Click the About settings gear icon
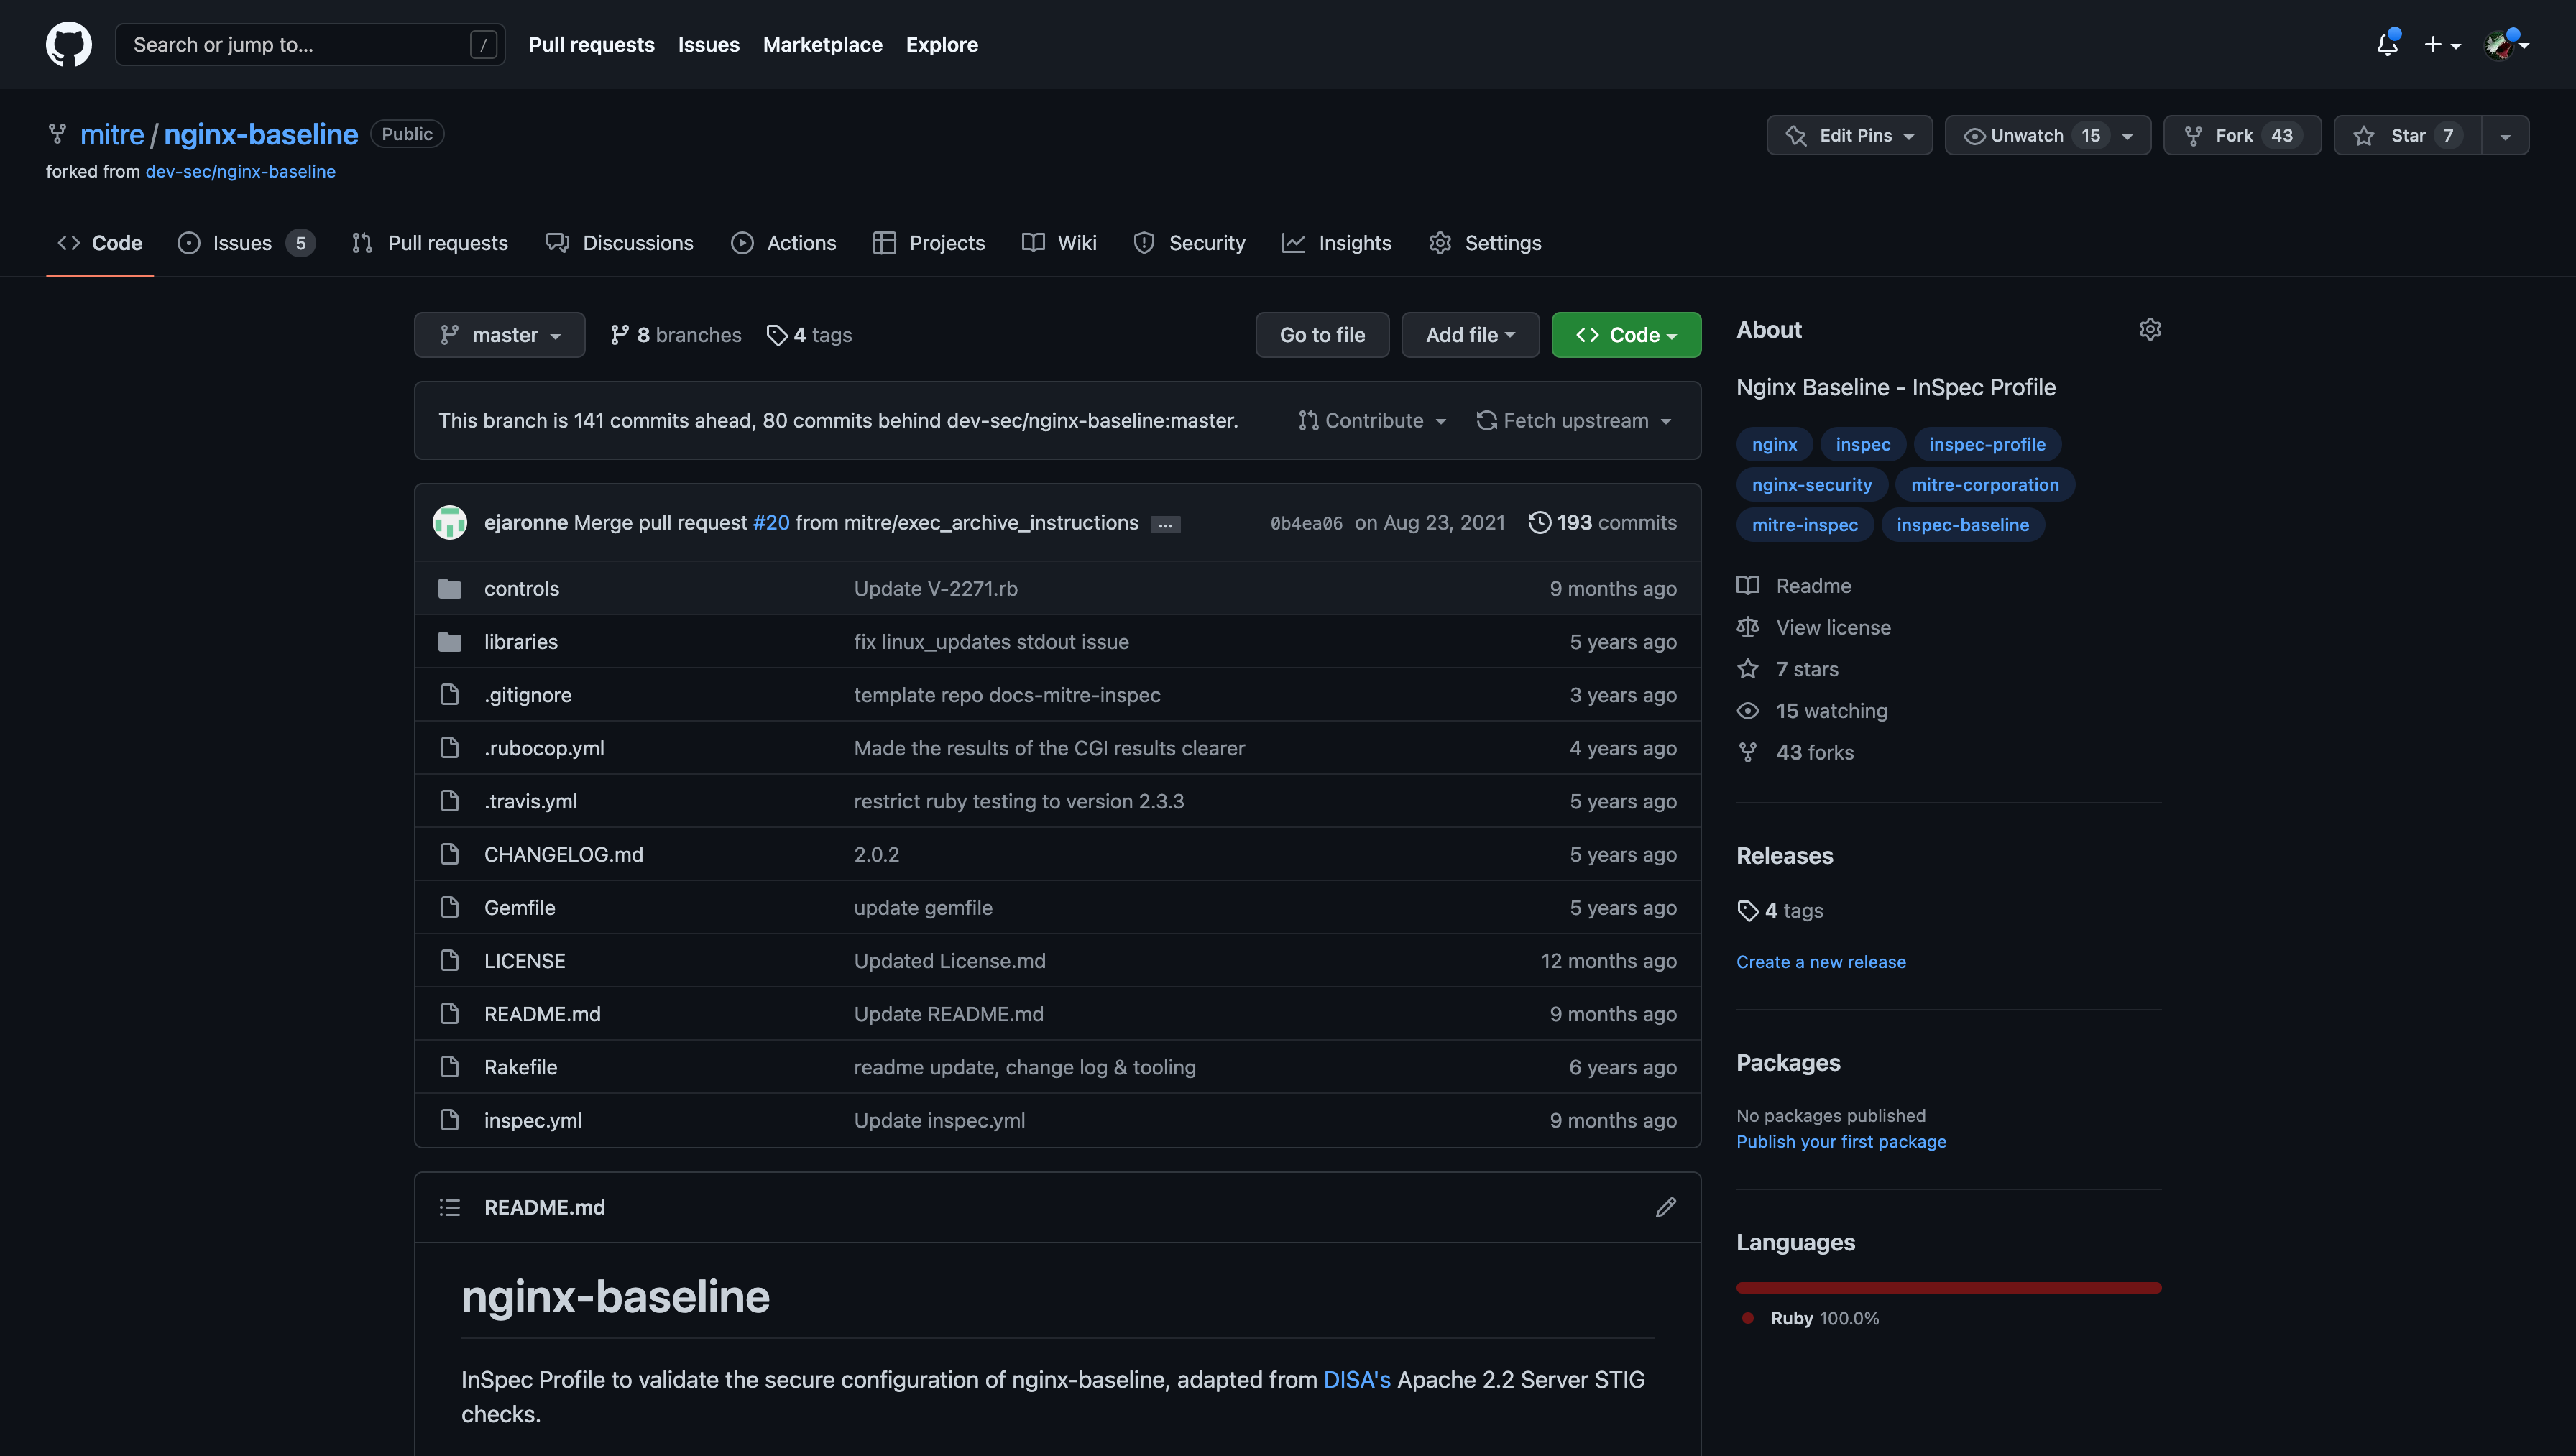Screen dimensions: 2576x1456 pos(2150,329)
